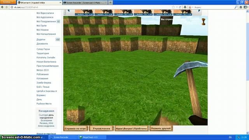Open Документи in sidebar
Image resolution: width=249 pixels, height=140 pixels.
pyautogui.click(x=42, y=44)
